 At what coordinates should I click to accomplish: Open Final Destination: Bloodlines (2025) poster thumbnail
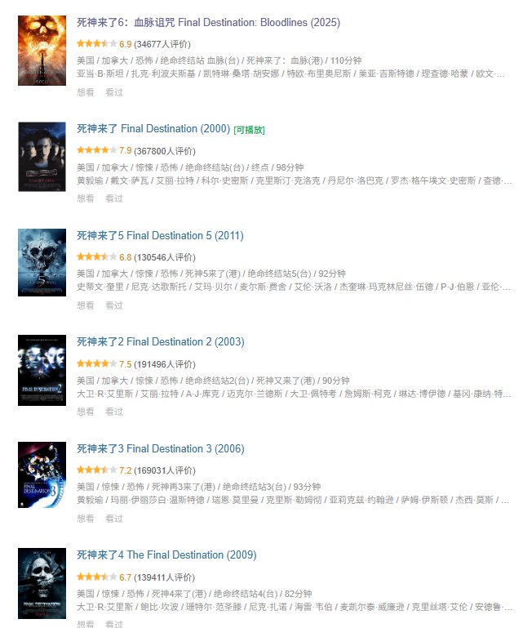42,51
